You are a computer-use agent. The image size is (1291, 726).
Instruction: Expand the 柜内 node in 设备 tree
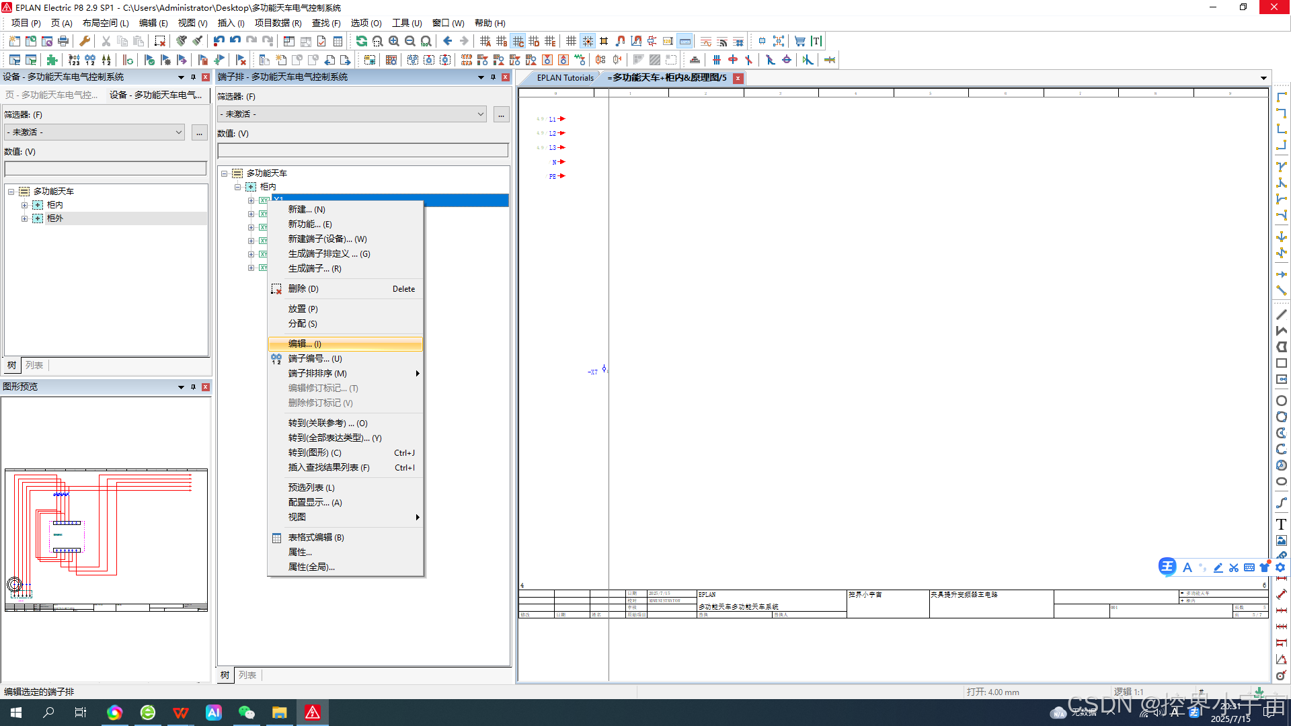(x=25, y=205)
